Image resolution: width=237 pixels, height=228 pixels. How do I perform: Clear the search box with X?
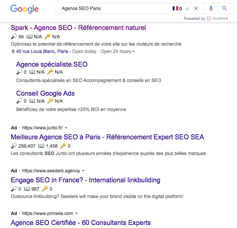click(x=196, y=8)
